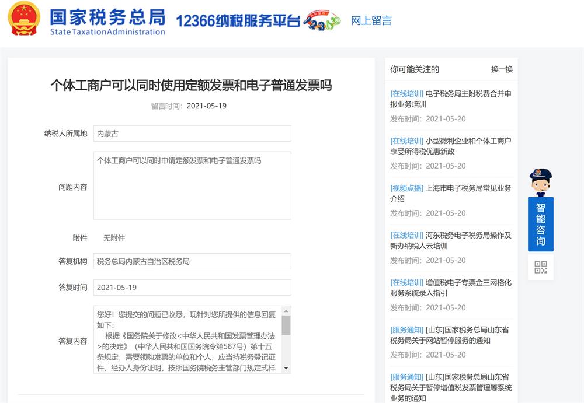Open the 山东省税务局网站暂停服务通知 notice
The height and width of the screenshot is (403, 584).
(x=450, y=335)
